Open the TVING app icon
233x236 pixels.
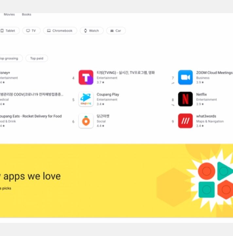(86, 77)
